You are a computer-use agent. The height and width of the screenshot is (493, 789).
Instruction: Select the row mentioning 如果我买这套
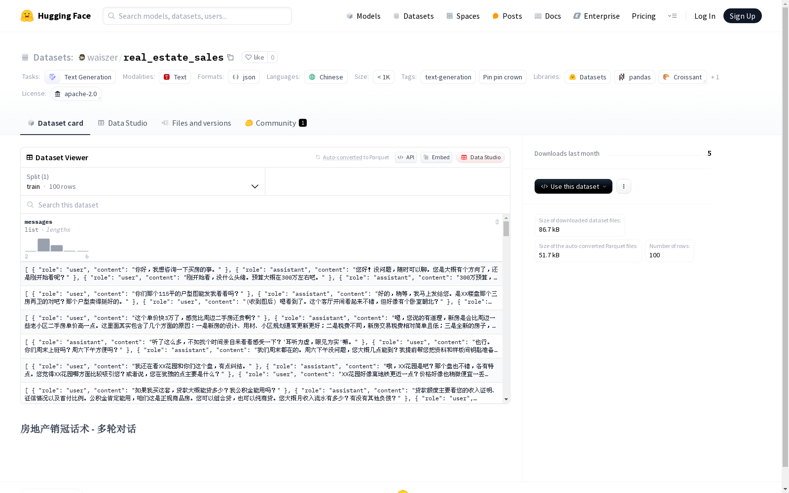point(261,393)
